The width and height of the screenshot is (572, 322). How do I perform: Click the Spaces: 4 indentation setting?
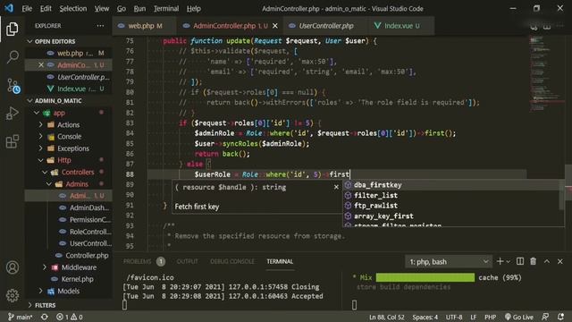tap(425, 317)
